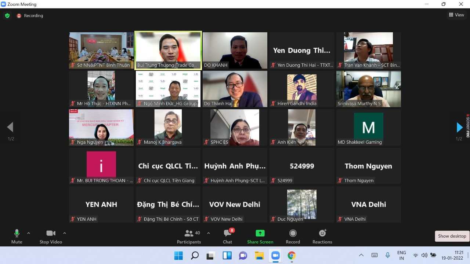Image resolution: width=470 pixels, height=264 pixels.
Task: Go to next page of participants
Action: click(459, 127)
